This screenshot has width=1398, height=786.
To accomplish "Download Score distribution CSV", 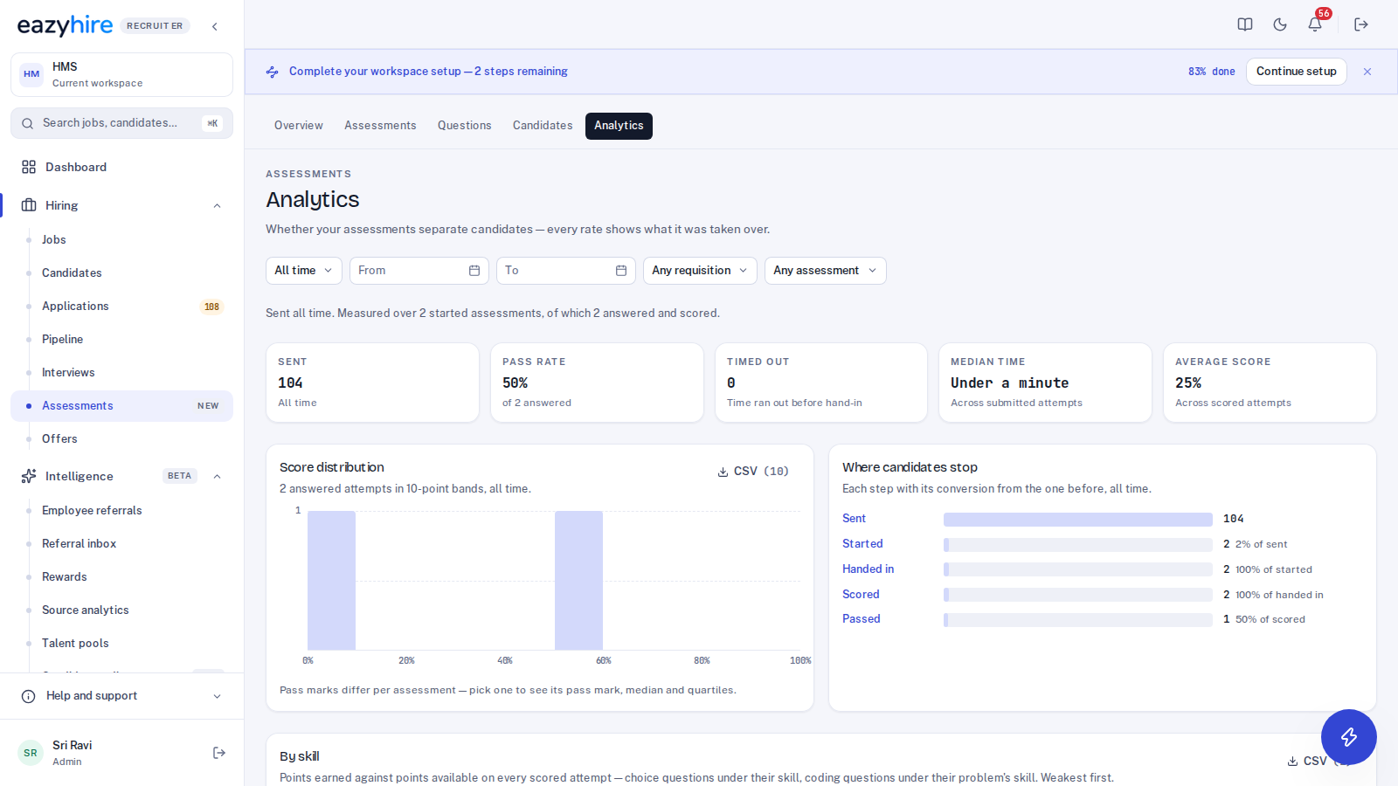I will point(753,472).
